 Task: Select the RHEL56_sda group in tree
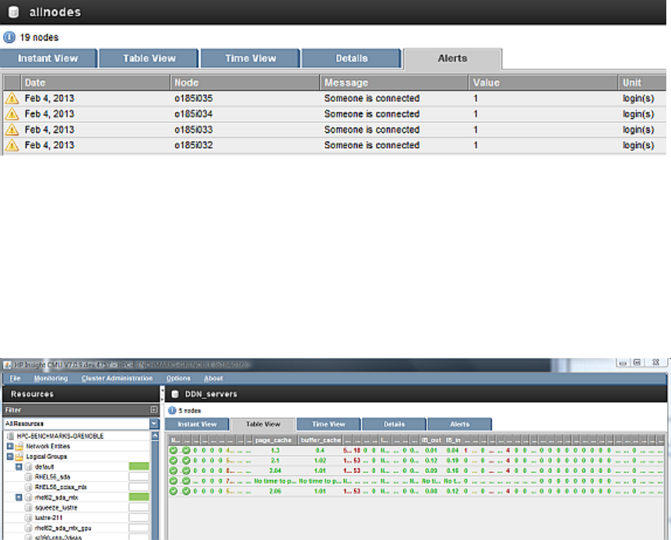tap(53, 476)
